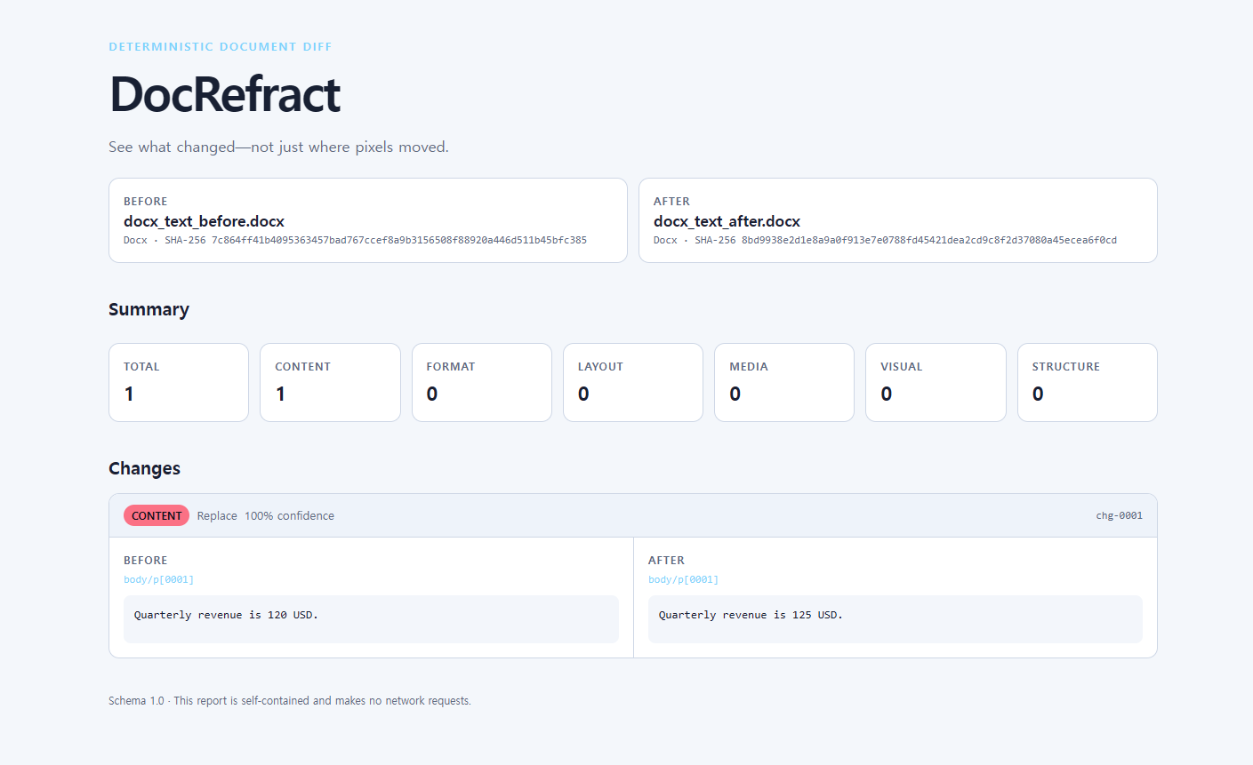The image size is (1253, 765).
Task: Click the LAYOUT summary card
Action: point(633,382)
